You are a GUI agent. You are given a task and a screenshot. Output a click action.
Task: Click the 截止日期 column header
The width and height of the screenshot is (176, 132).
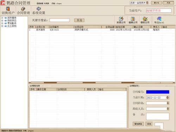(x=142, y=27)
